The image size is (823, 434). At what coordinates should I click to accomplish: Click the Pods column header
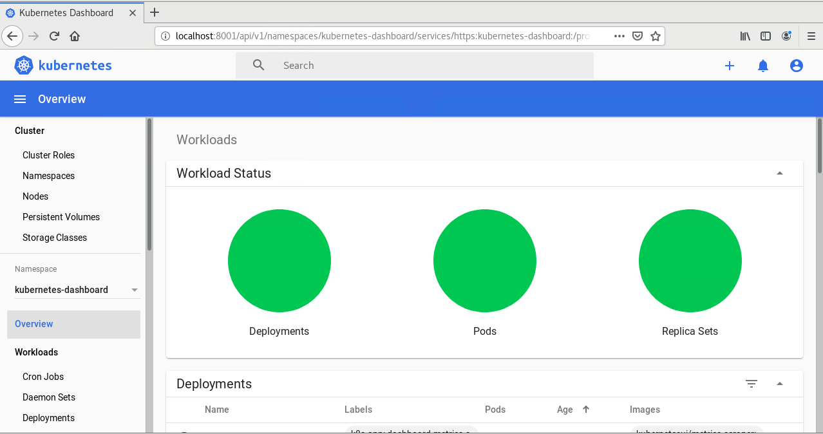click(495, 410)
